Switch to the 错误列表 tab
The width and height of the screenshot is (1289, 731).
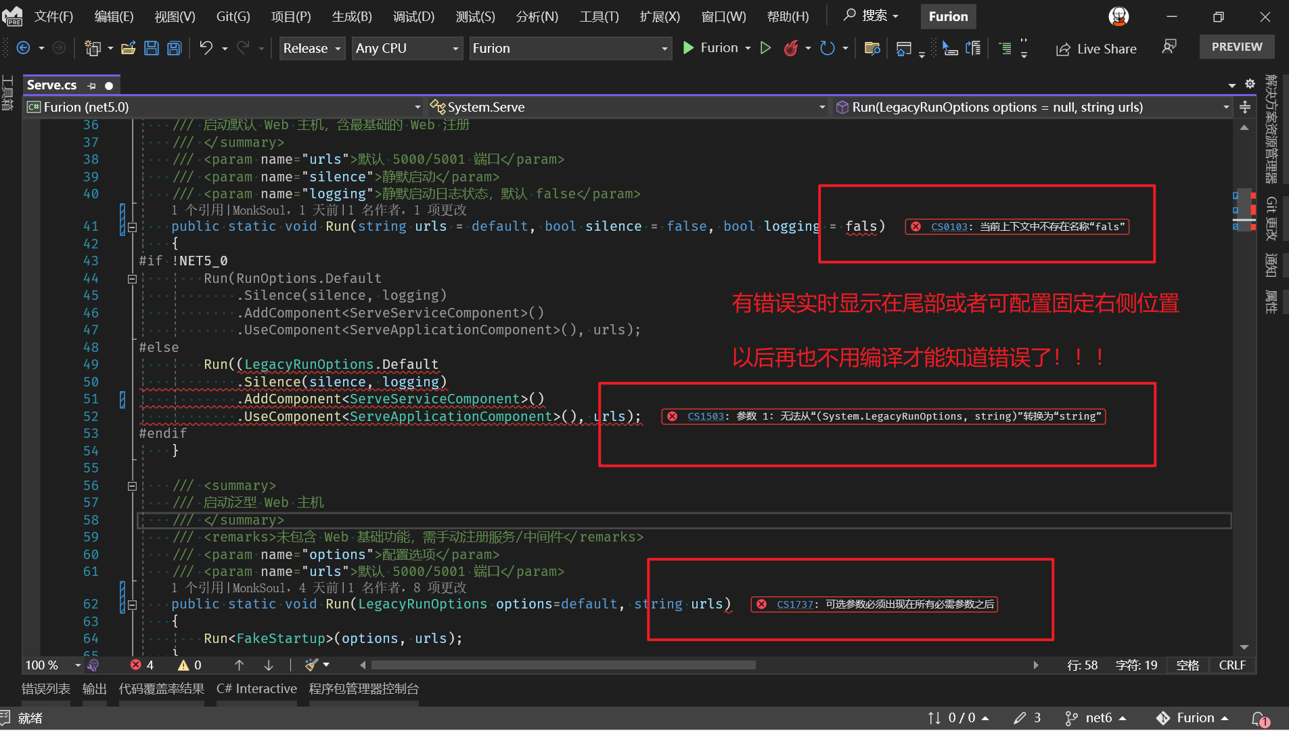click(x=45, y=689)
